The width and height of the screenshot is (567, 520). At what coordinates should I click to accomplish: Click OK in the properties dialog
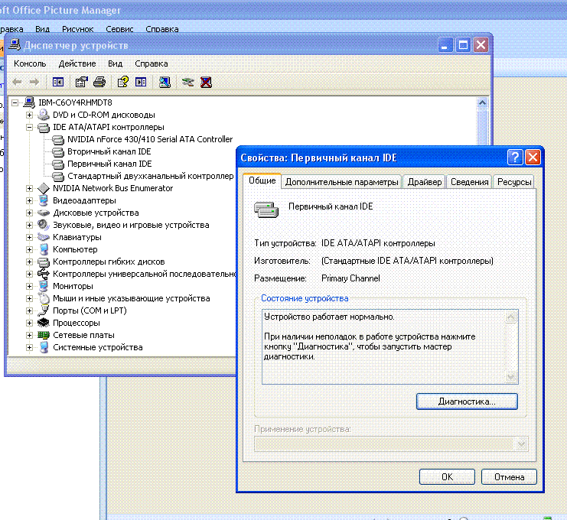point(447,477)
